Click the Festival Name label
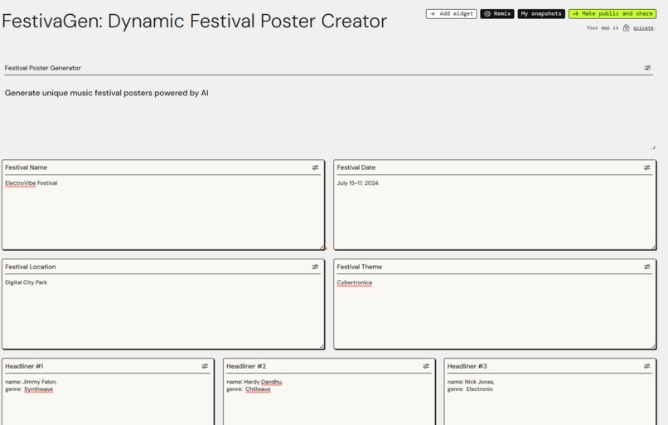This screenshot has width=668, height=425. [x=26, y=168]
